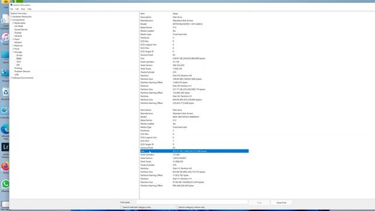Select SCSI under Storage
Viewport: 375px width, 211px height.
click(19, 62)
